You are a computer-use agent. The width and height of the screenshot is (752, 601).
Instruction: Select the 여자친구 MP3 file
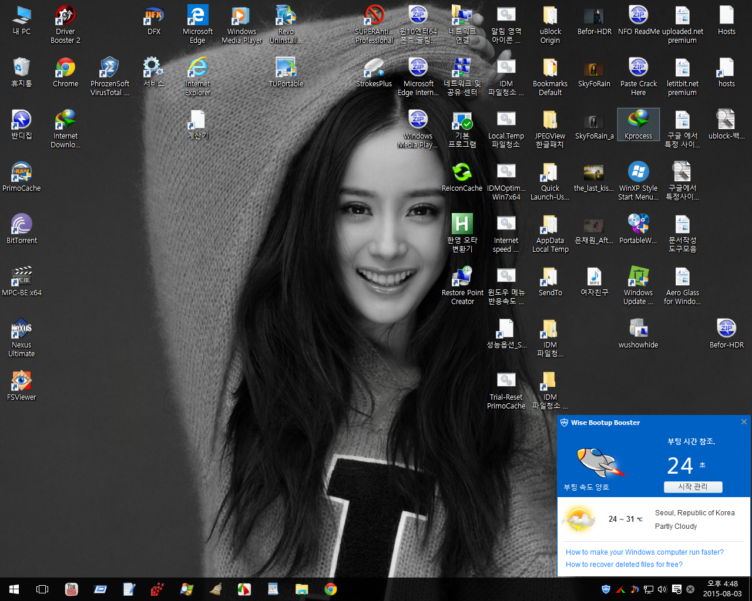click(x=595, y=282)
